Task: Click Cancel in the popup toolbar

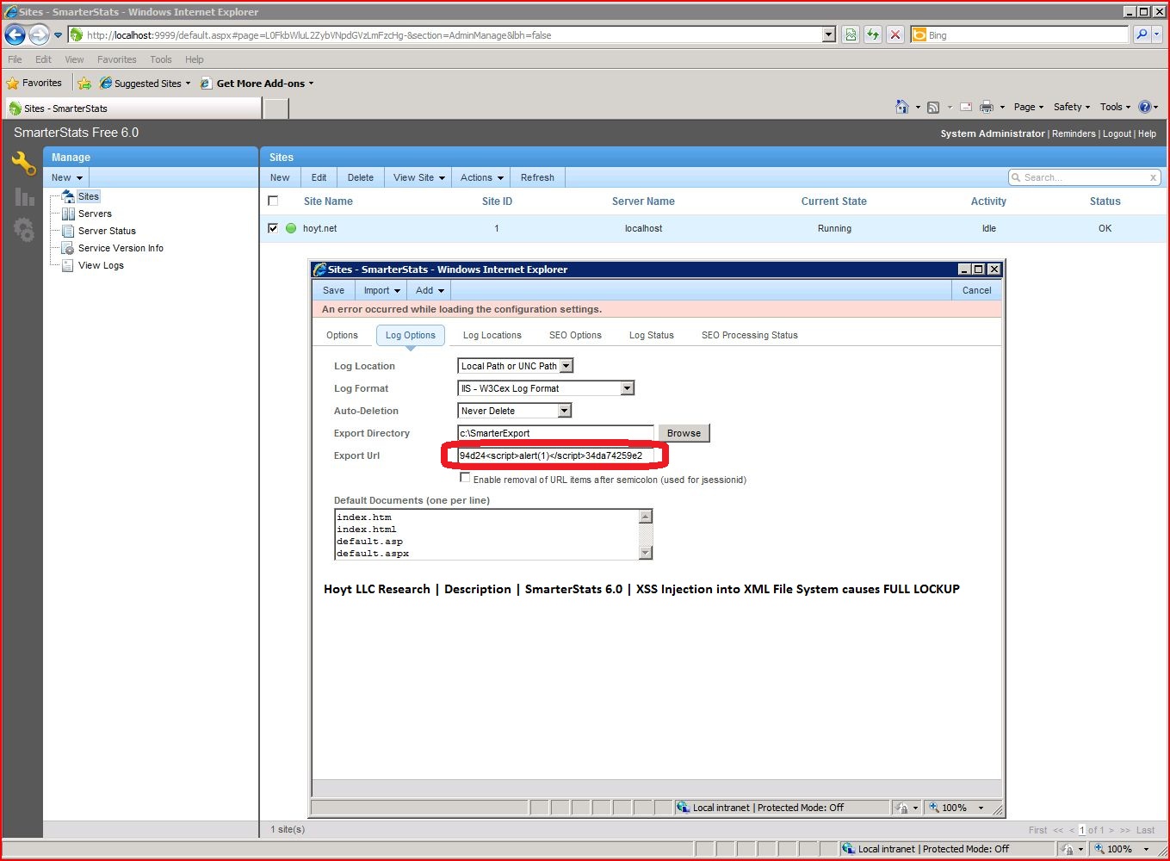Action: (x=976, y=290)
